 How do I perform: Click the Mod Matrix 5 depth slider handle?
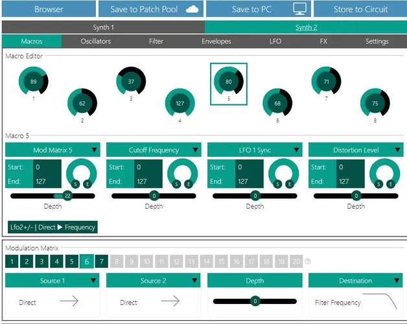point(67,196)
